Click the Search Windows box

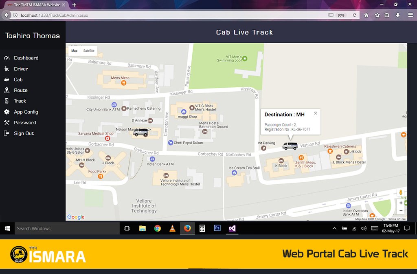pos(67,228)
